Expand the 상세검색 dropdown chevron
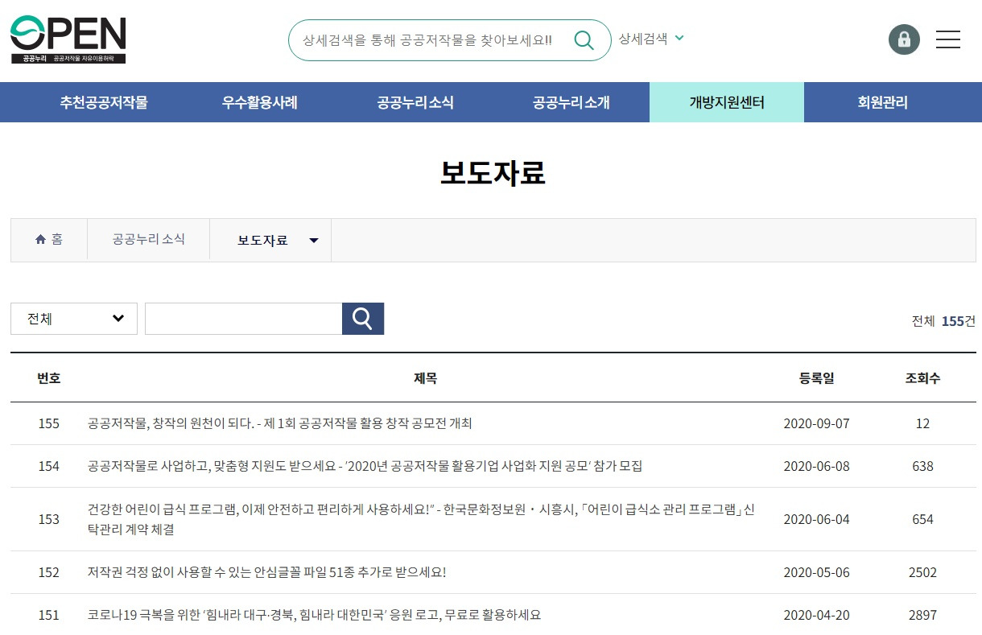Screen dimensions: 982x635 [x=679, y=38]
